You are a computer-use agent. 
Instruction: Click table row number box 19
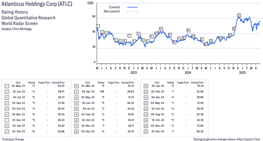coord(146,86)
